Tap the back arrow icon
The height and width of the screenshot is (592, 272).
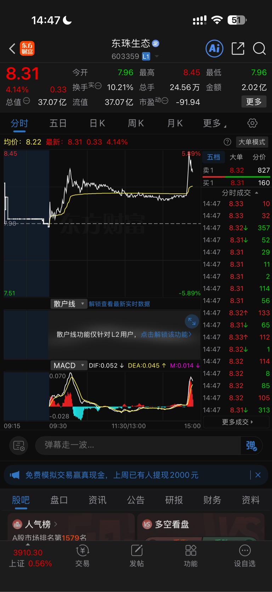click(12, 49)
